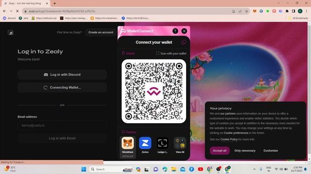
Task: Choose the Zerion wallet option
Action: pos(145,143)
